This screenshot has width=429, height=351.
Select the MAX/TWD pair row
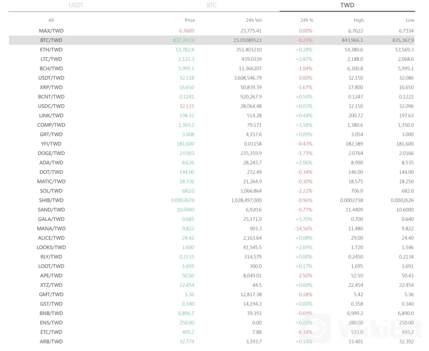click(51, 31)
